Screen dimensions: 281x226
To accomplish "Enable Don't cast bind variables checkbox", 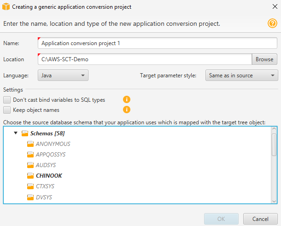I will click(7, 99).
